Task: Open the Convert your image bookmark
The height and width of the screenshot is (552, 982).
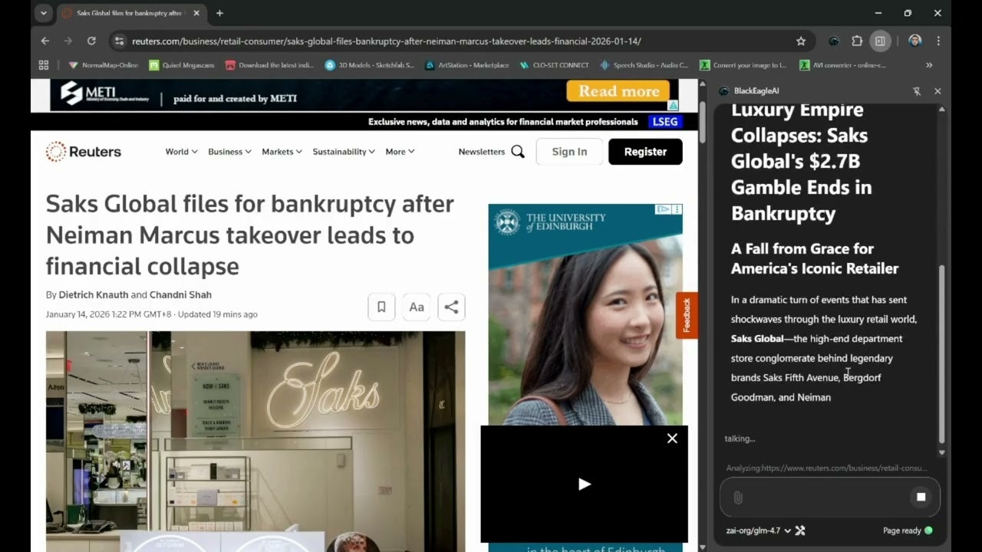Action: click(x=743, y=65)
